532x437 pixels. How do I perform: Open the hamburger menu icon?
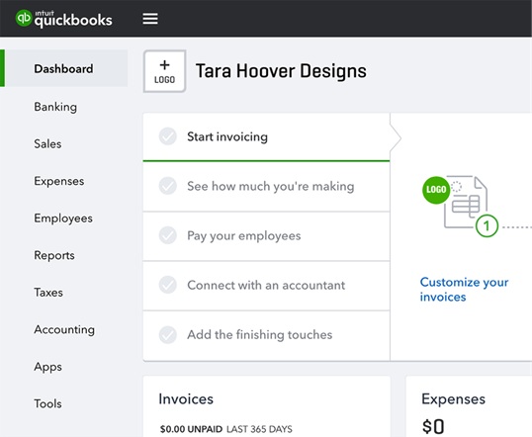click(x=150, y=19)
